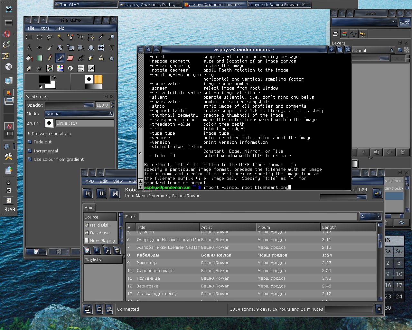Select Hard Disk source in pympd
Viewport: 412px width, 330px height.
click(99, 225)
